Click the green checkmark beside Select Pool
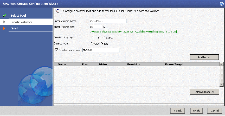The width and height of the screenshot is (225, 116). (4, 16)
